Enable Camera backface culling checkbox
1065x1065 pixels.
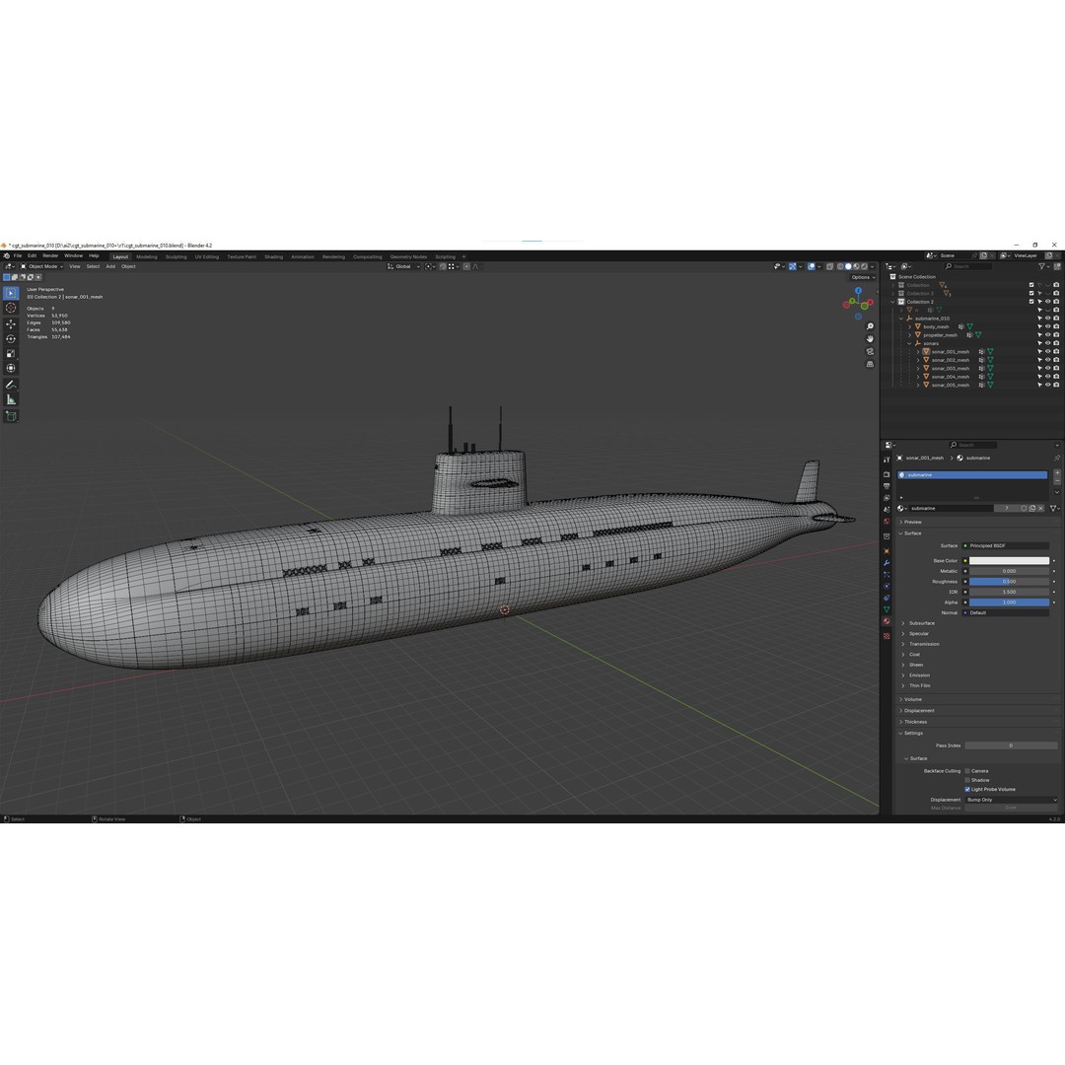click(967, 771)
